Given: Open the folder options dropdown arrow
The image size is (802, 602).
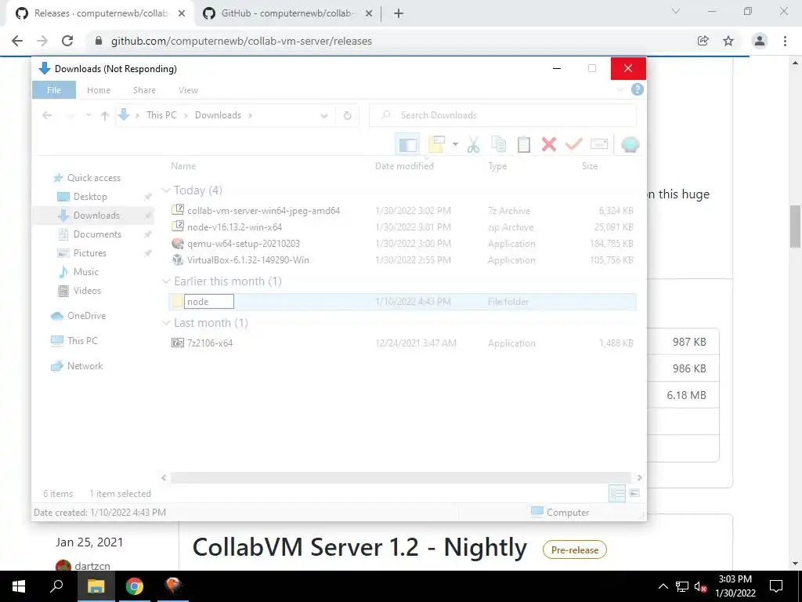Looking at the screenshot, I should 455,144.
